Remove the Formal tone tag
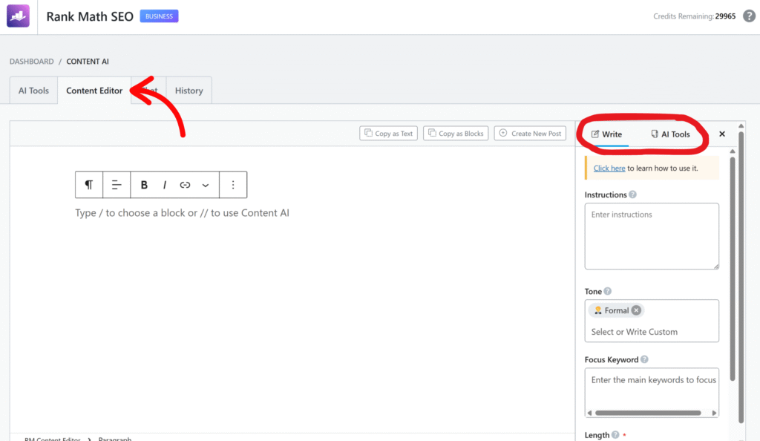This screenshot has height=441, width=760. click(636, 310)
